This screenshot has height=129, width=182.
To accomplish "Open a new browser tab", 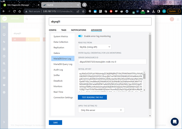I will [x=84, y=5].
